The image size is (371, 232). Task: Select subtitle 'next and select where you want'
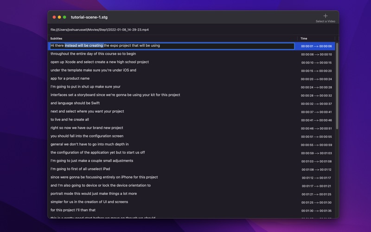[87, 111]
